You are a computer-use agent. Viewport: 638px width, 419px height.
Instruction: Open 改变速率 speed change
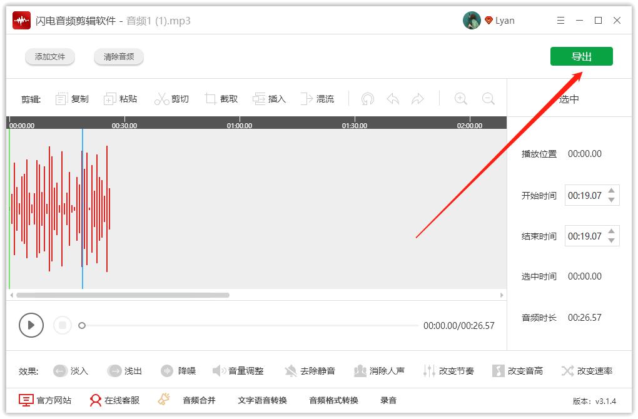pyautogui.click(x=587, y=371)
